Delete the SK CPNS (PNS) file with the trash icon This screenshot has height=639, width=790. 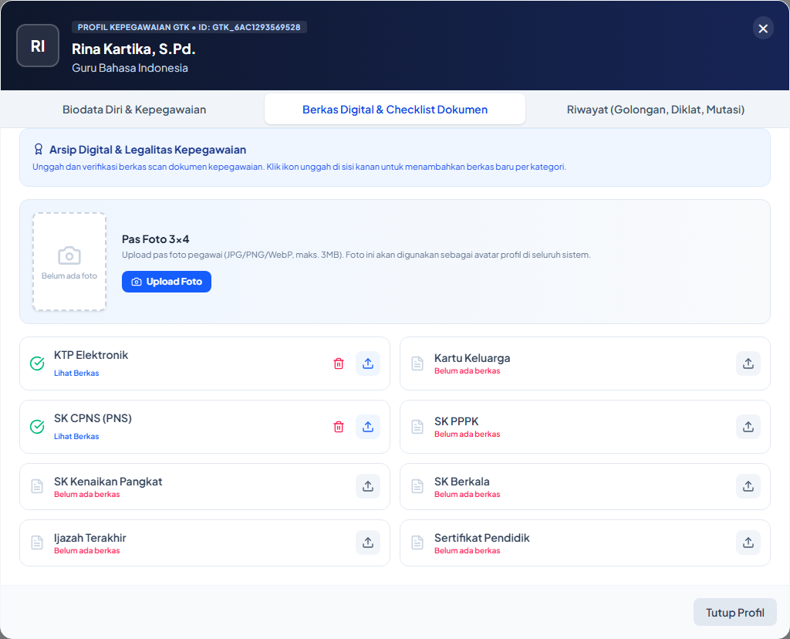[339, 427]
